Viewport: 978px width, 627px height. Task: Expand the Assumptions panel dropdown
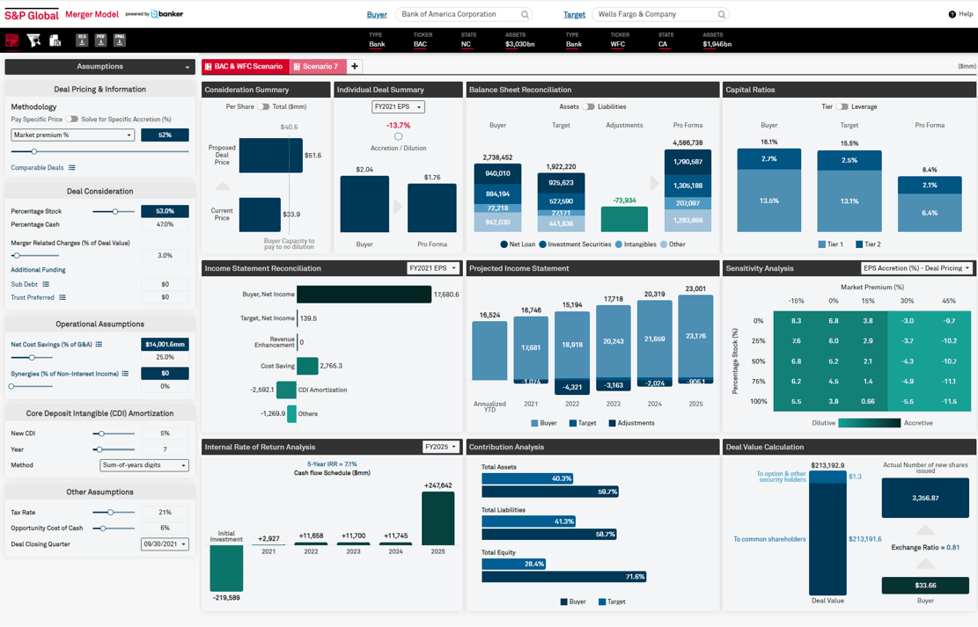tap(99, 67)
